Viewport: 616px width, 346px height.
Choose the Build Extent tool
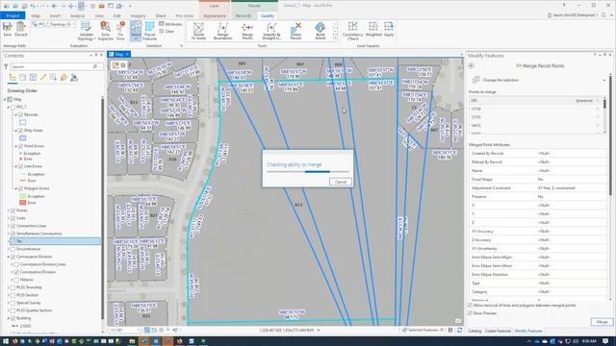[321, 31]
